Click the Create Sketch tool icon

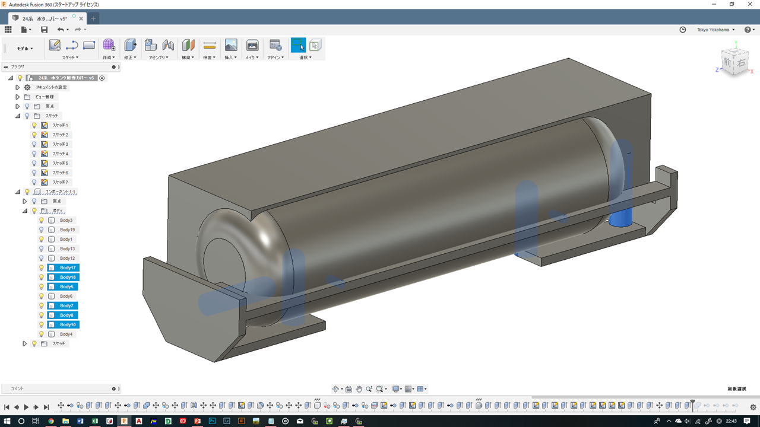tap(55, 45)
